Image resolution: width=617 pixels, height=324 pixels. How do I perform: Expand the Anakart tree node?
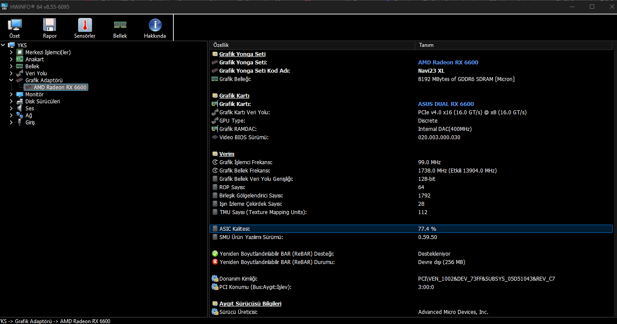11,59
